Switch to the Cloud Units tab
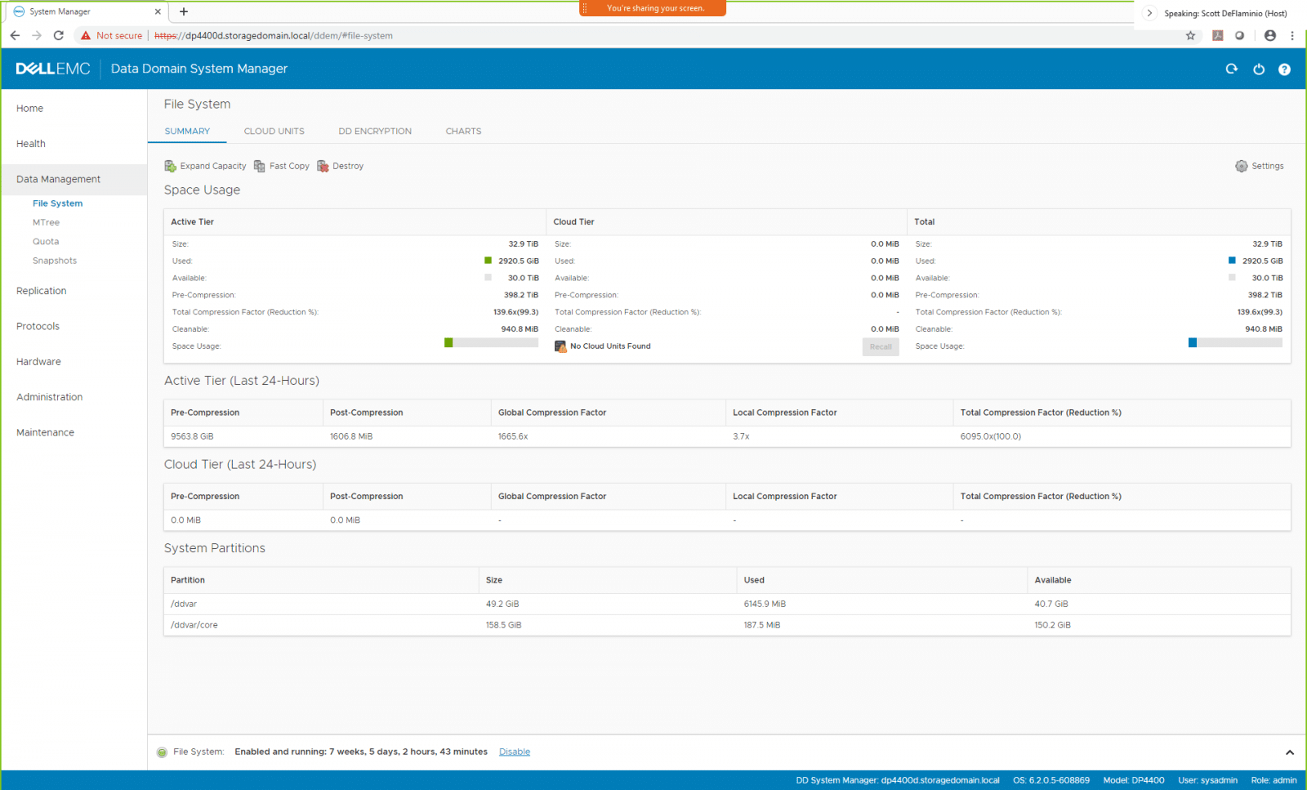Screen dimensions: 1307x790 pyautogui.click(x=274, y=131)
